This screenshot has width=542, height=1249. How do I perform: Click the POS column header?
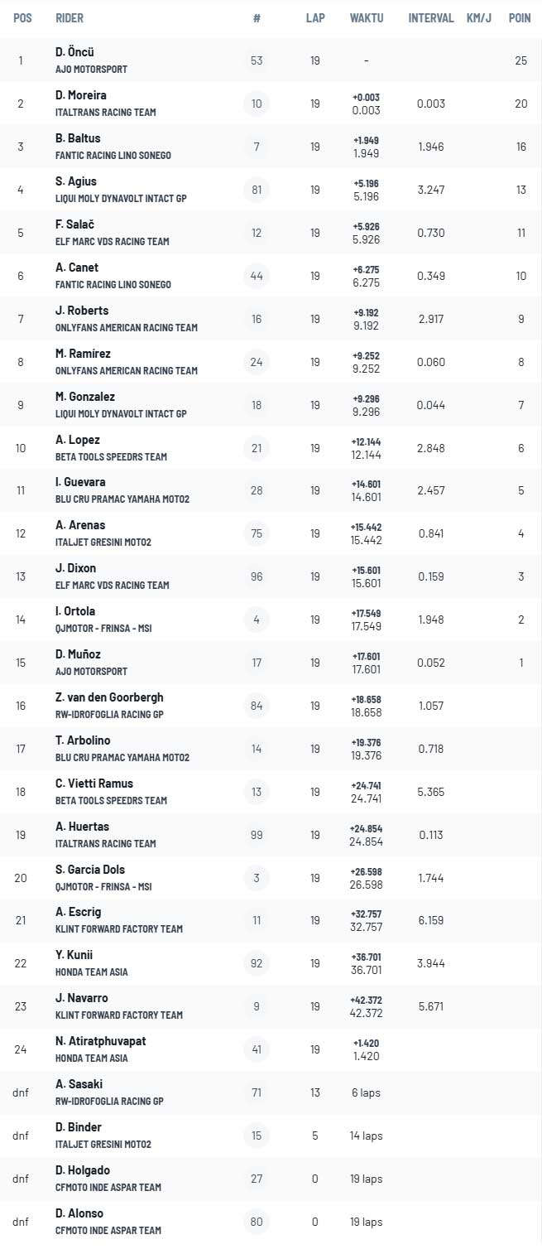[x=22, y=18]
